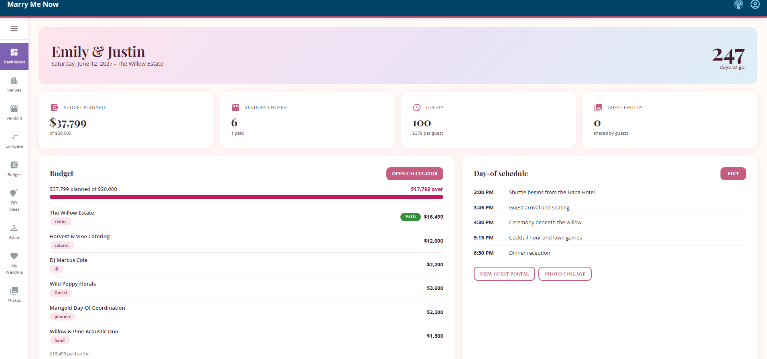Select Harvest & Vine Catering row
767x359 pixels.
click(246, 241)
